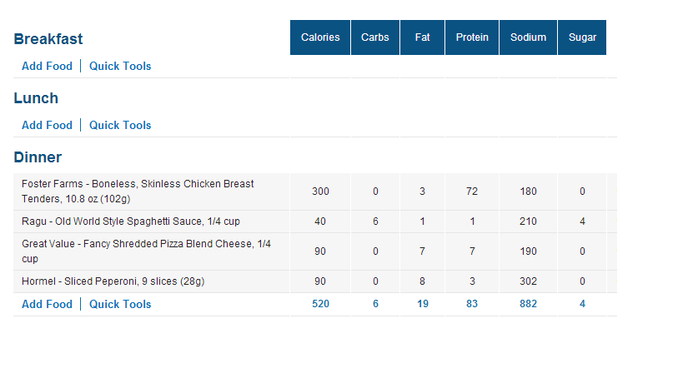The image size is (683, 383).
Task: Select the Sugar column header
Action: tap(582, 37)
